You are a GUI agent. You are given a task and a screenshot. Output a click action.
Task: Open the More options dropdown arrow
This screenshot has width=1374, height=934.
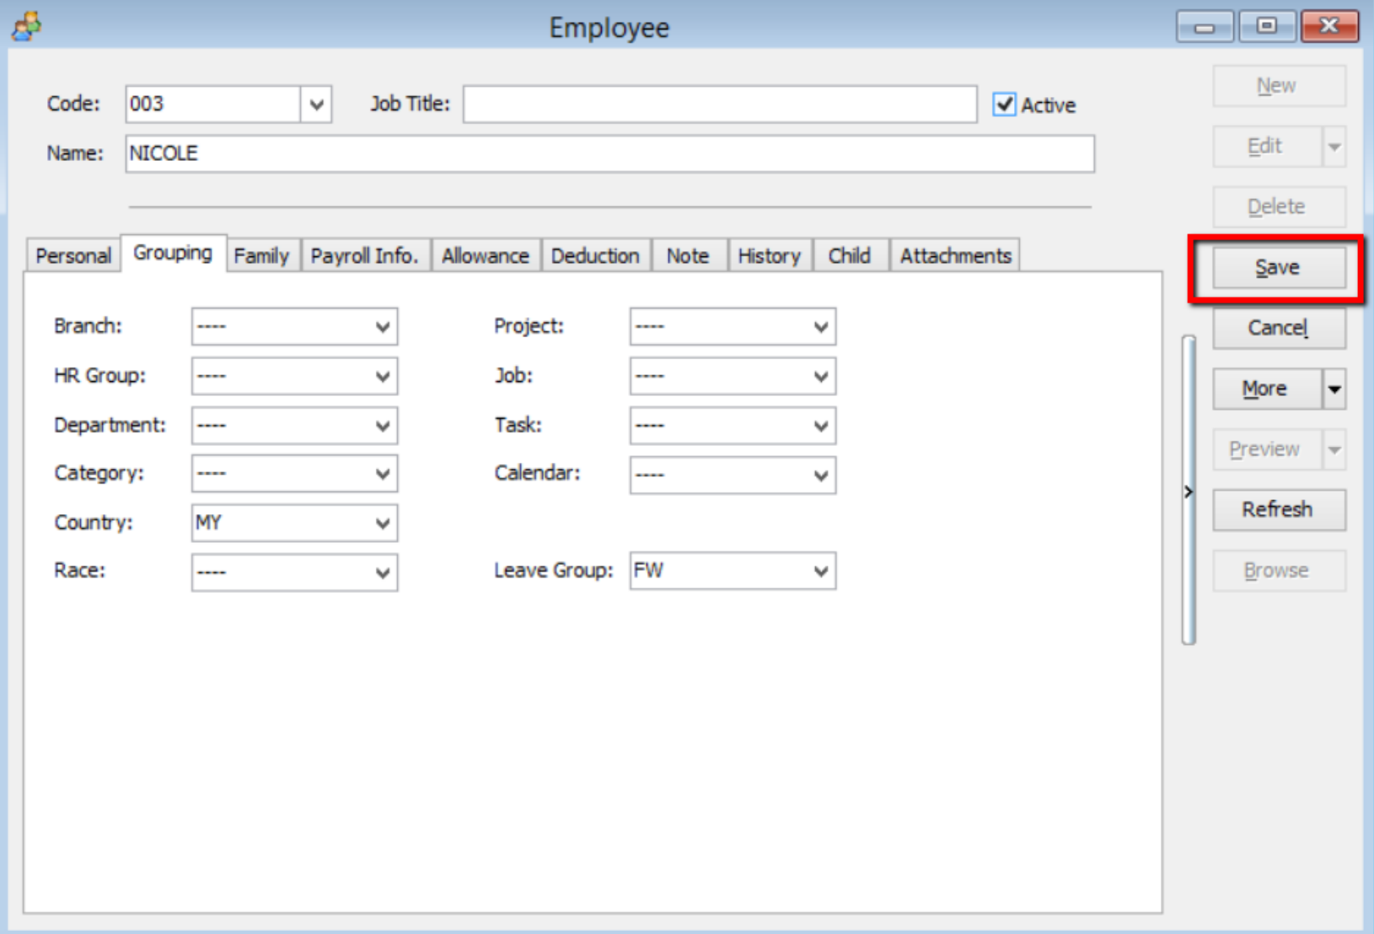1334,389
